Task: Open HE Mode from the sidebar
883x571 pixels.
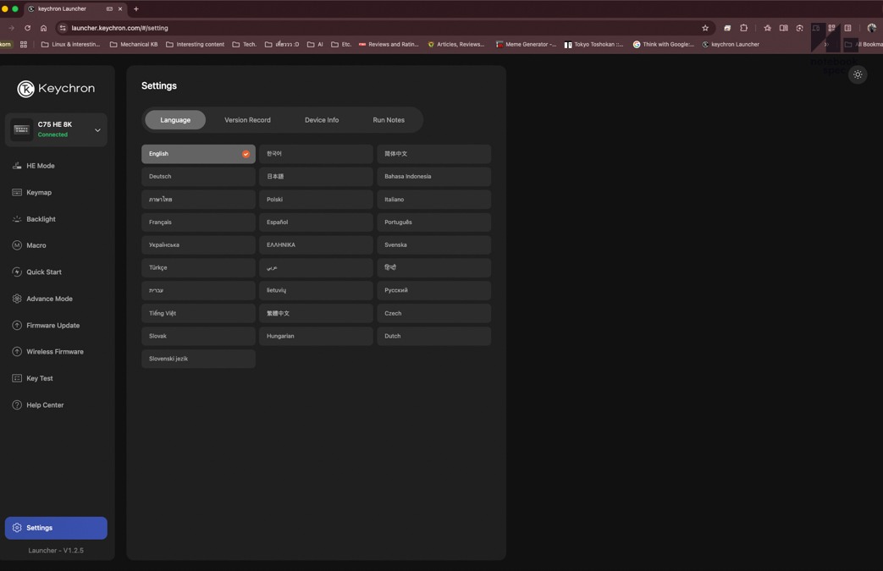Action: click(40, 166)
